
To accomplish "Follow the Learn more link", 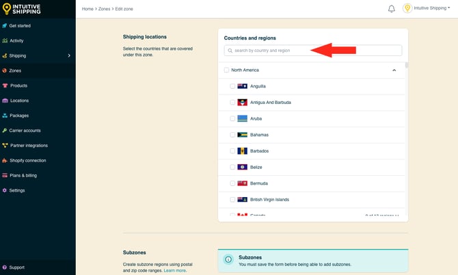I will click(x=174, y=270).
